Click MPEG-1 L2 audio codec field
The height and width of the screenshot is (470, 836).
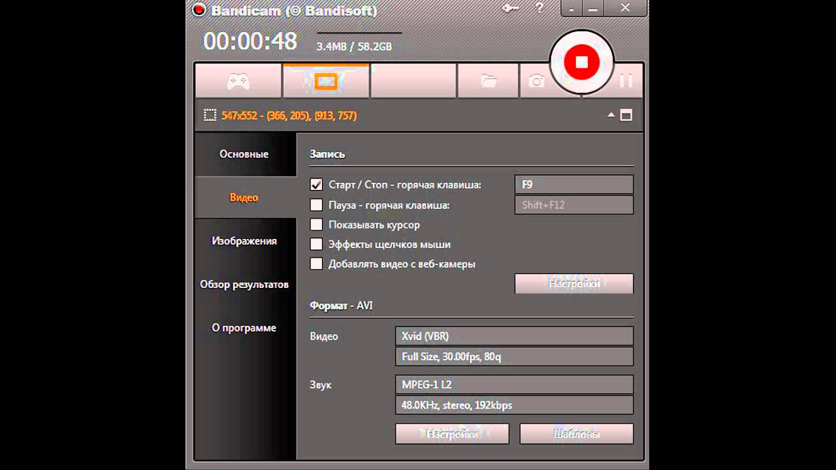click(515, 384)
